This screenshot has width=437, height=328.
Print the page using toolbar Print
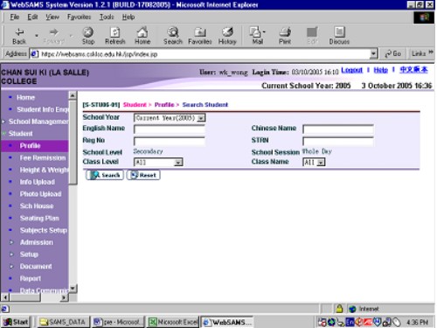point(285,36)
